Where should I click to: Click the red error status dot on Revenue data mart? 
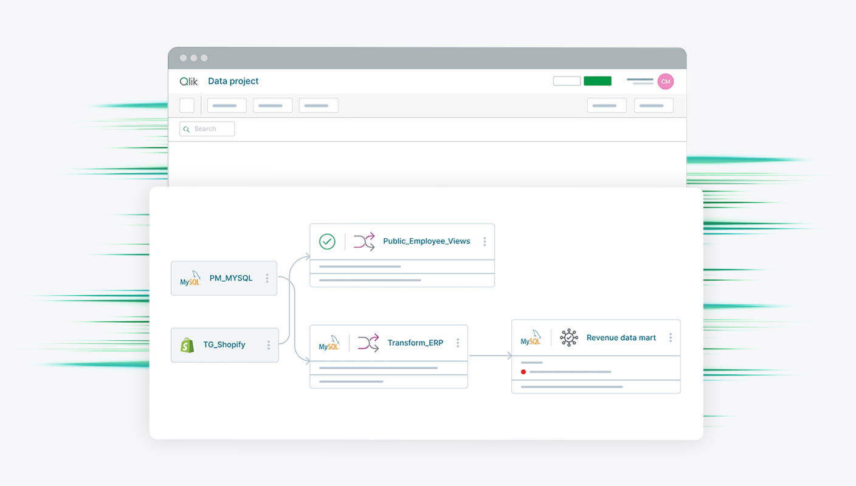(x=523, y=371)
